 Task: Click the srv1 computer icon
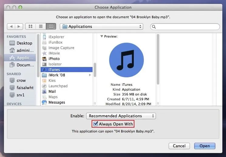[12, 95]
